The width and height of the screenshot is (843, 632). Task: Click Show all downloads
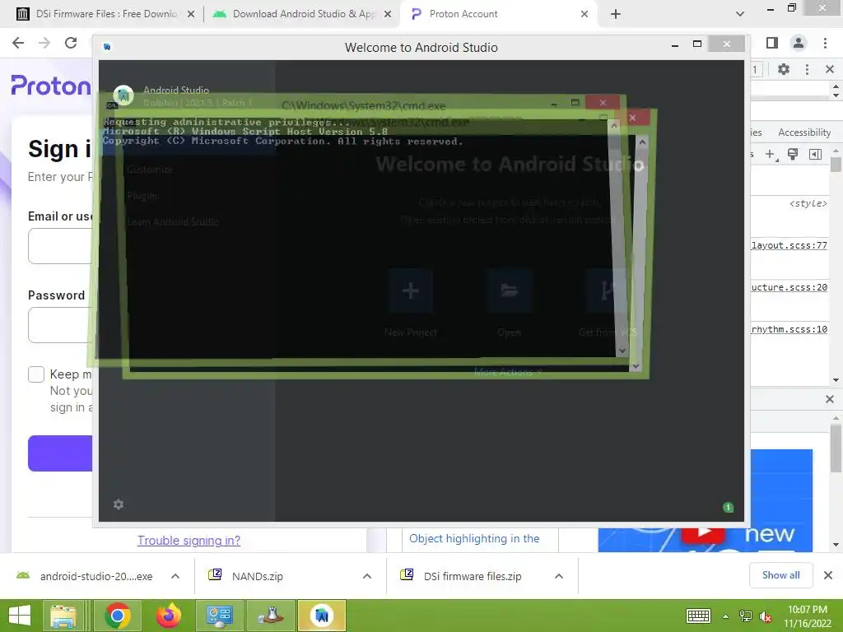click(x=780, y=575)
